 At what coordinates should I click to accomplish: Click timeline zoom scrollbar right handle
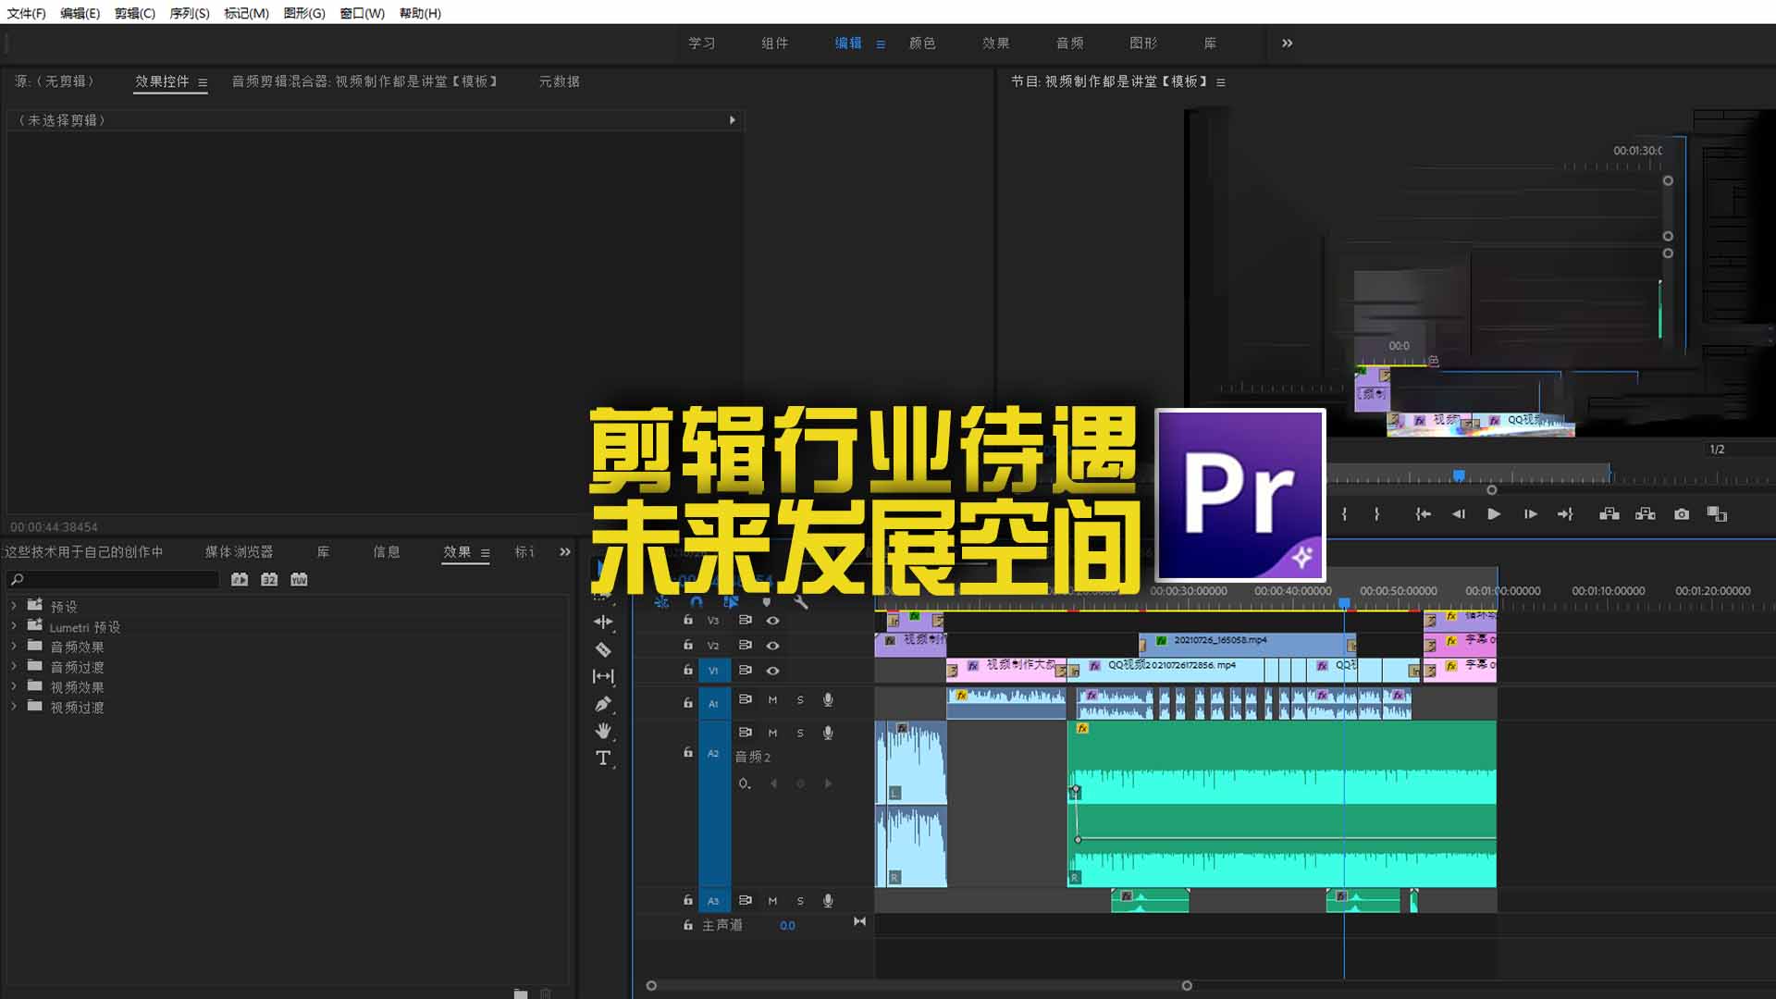pos(1187,986)
